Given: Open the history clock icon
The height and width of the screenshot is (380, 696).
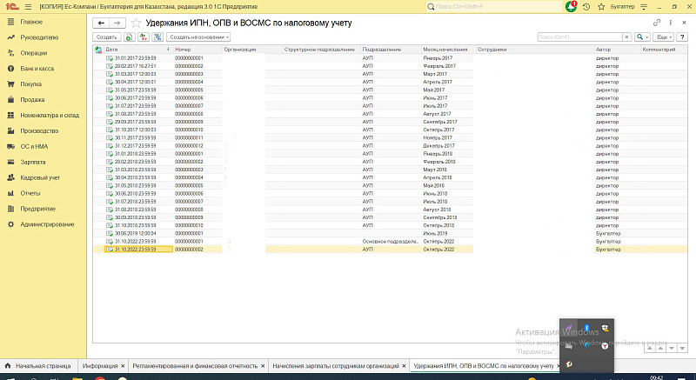Looking at the screenshot, I should 586,6.
